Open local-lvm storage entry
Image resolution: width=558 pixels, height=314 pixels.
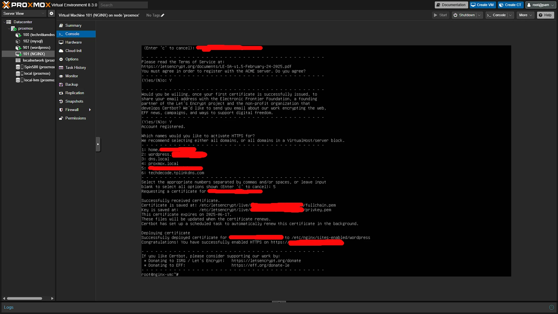click(x=35, y=80)
